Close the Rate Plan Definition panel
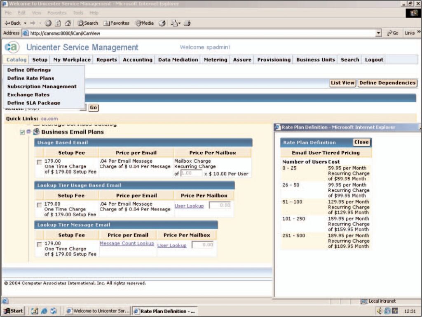 pyautogui.click(x=361, y=142)
